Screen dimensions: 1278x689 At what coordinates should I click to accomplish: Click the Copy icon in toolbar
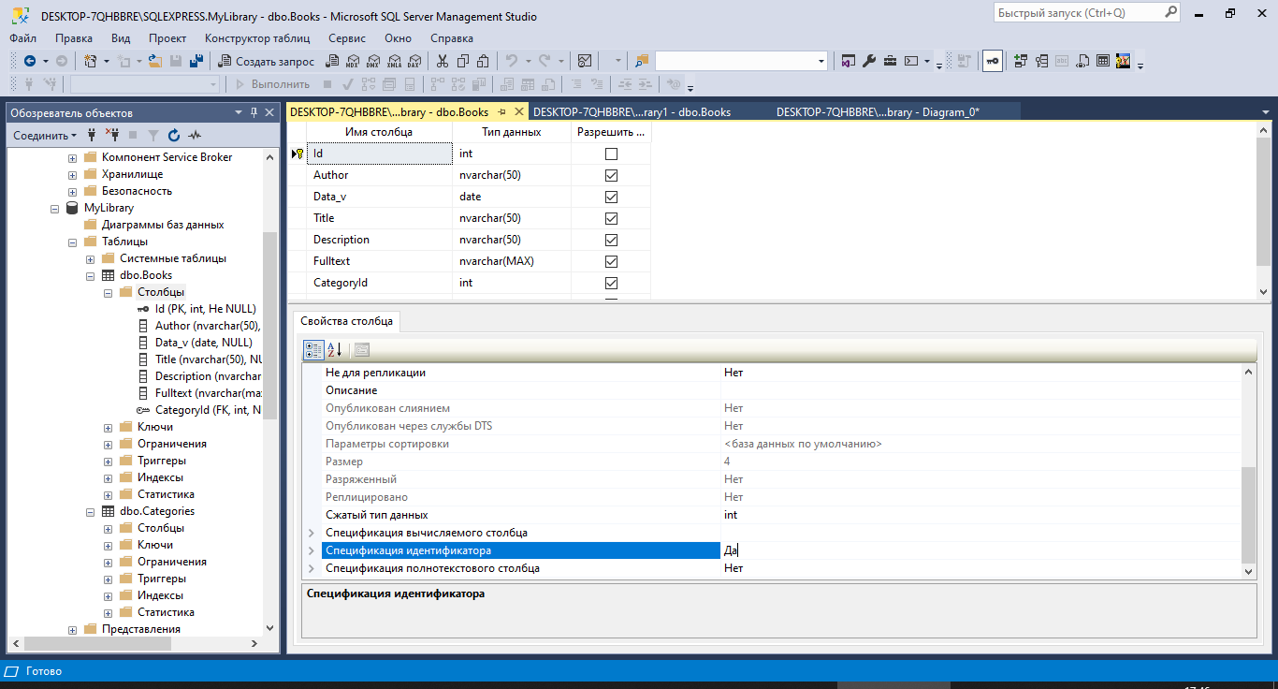coord(462,61)
